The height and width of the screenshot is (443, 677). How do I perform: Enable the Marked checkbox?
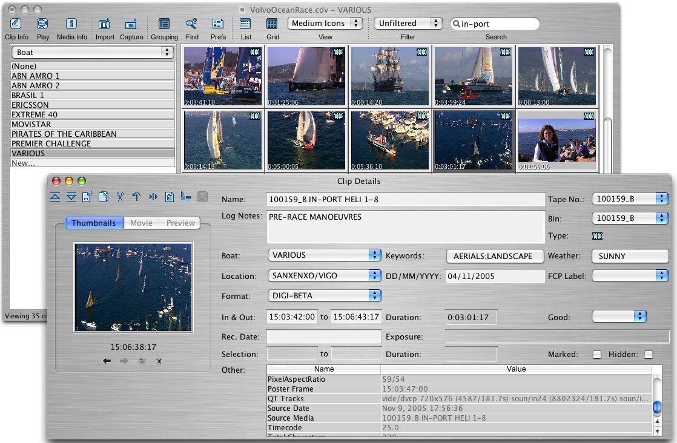pos(597,355)
